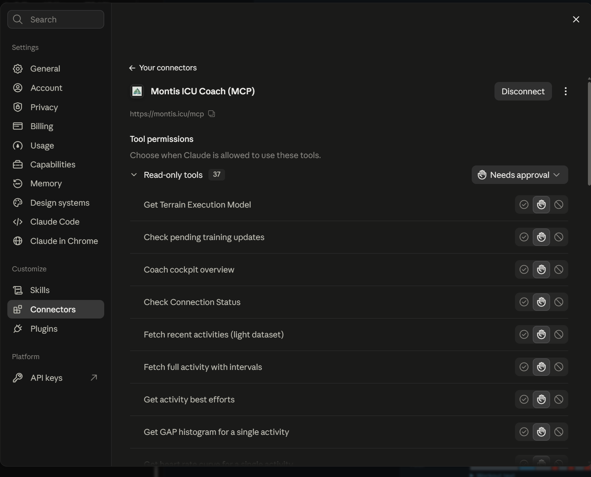Image resolution: width=591 pixels, height=477 pixels.
Task: Open General settings
Action: click(x=56, y=68)
